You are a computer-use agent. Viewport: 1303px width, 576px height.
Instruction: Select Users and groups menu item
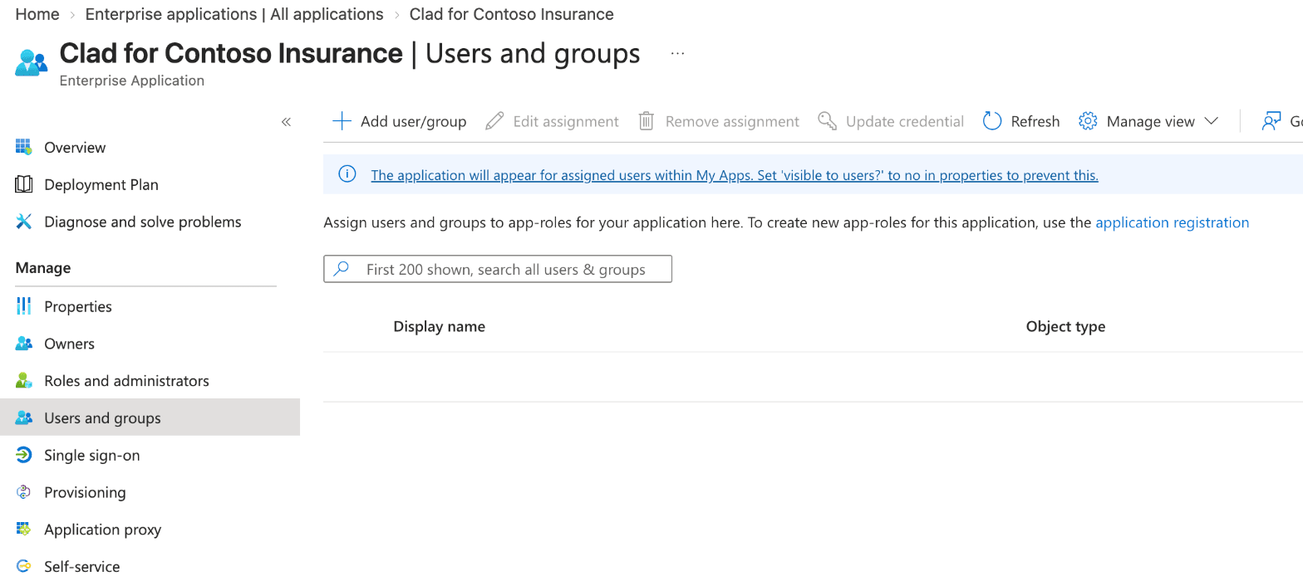click(150, 417)
